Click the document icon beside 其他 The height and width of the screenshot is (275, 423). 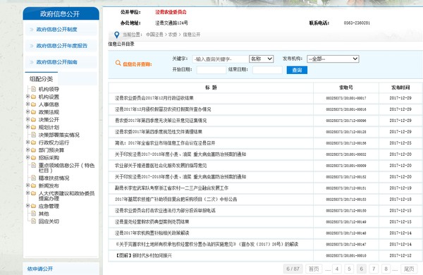pyautogui.click(x=33, y=213)
